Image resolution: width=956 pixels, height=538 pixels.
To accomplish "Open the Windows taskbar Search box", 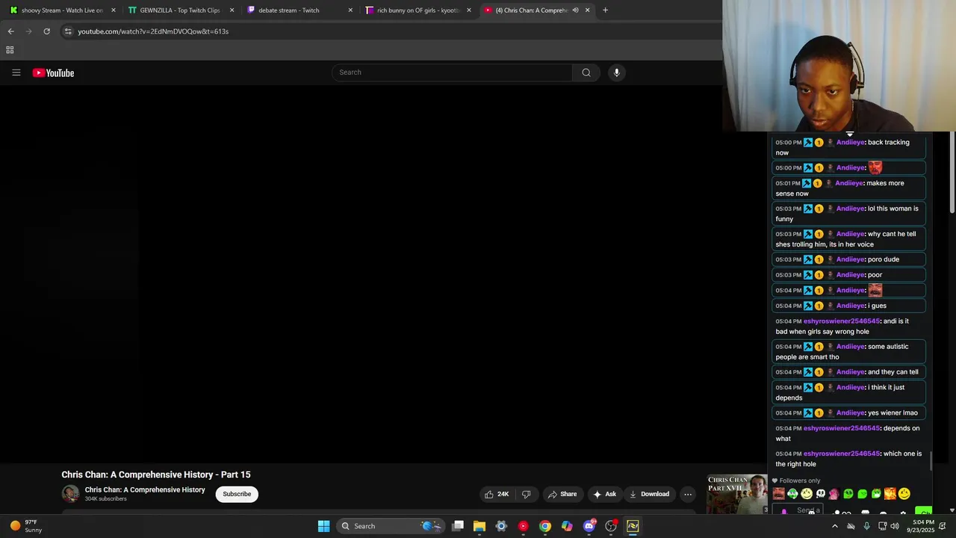I will coord(390,526).
